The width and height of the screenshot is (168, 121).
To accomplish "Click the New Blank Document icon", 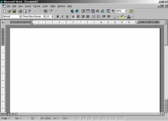I will 4,11.
